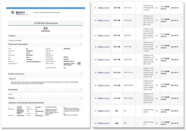Collapse the Trade mark information section
186x131 pixels.
[x=81, y=44]
